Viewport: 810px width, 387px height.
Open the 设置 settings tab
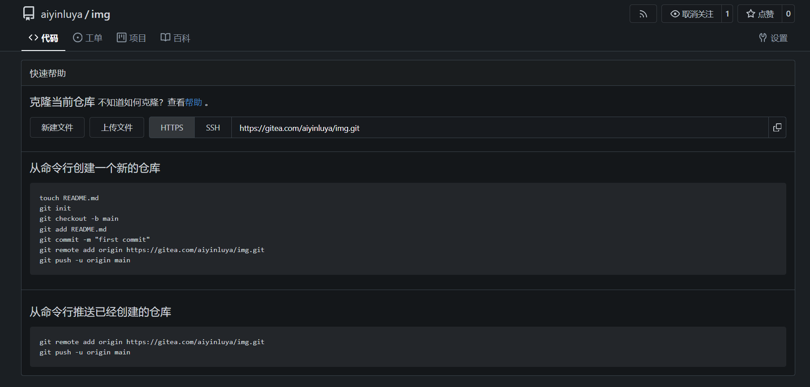[773, 38]
